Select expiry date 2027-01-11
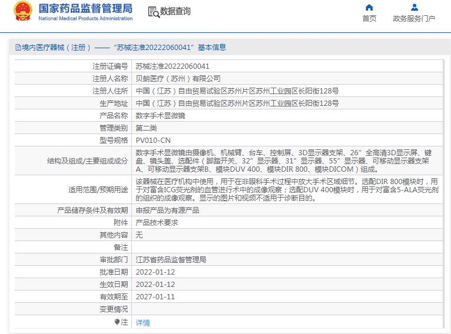The image size is (451, 334). [155, 297]
